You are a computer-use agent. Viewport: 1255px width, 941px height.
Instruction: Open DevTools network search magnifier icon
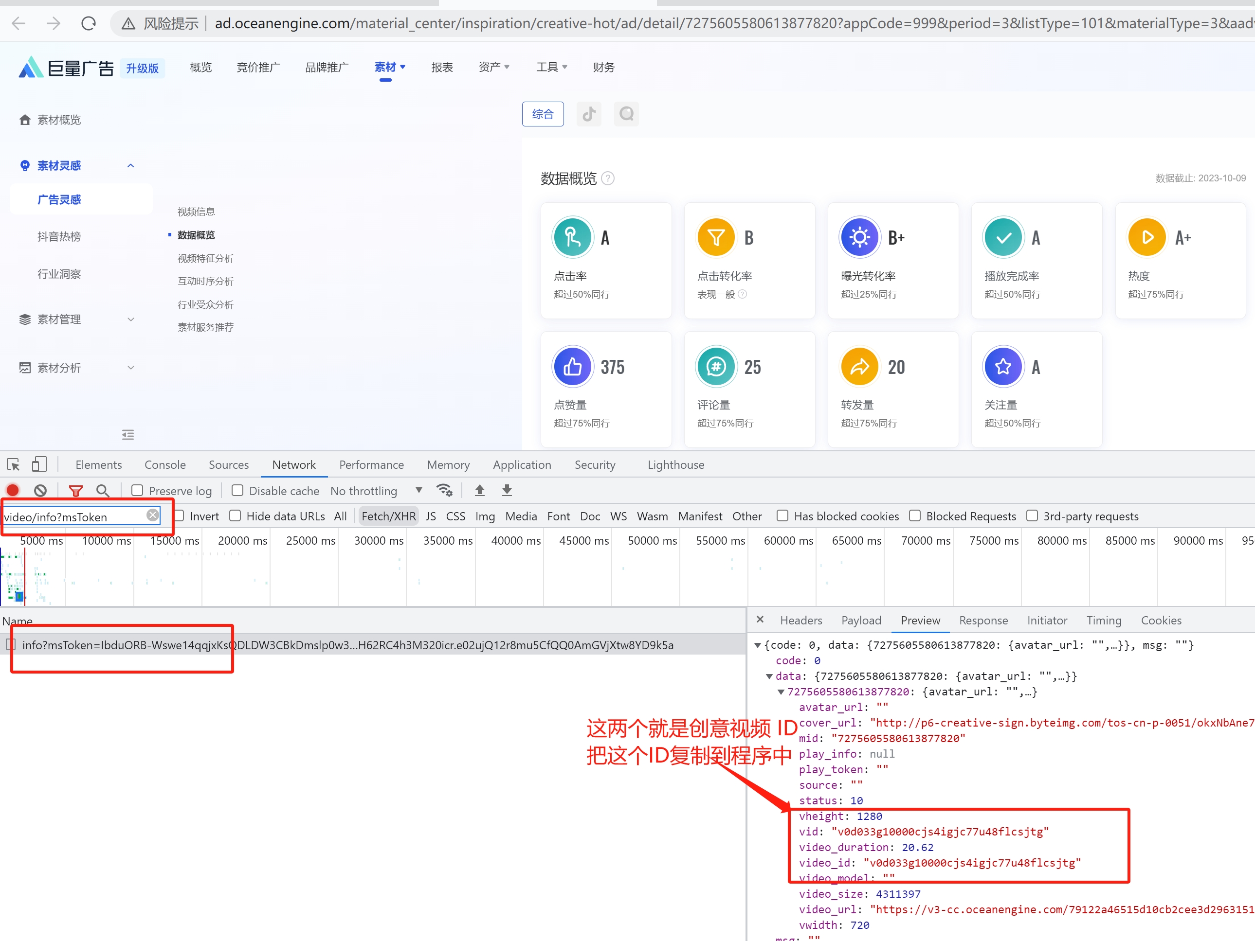[x=103, y=490]
